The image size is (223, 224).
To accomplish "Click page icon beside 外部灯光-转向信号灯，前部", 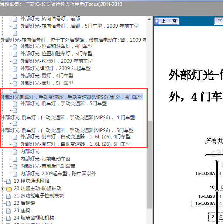I will (15, 19).
